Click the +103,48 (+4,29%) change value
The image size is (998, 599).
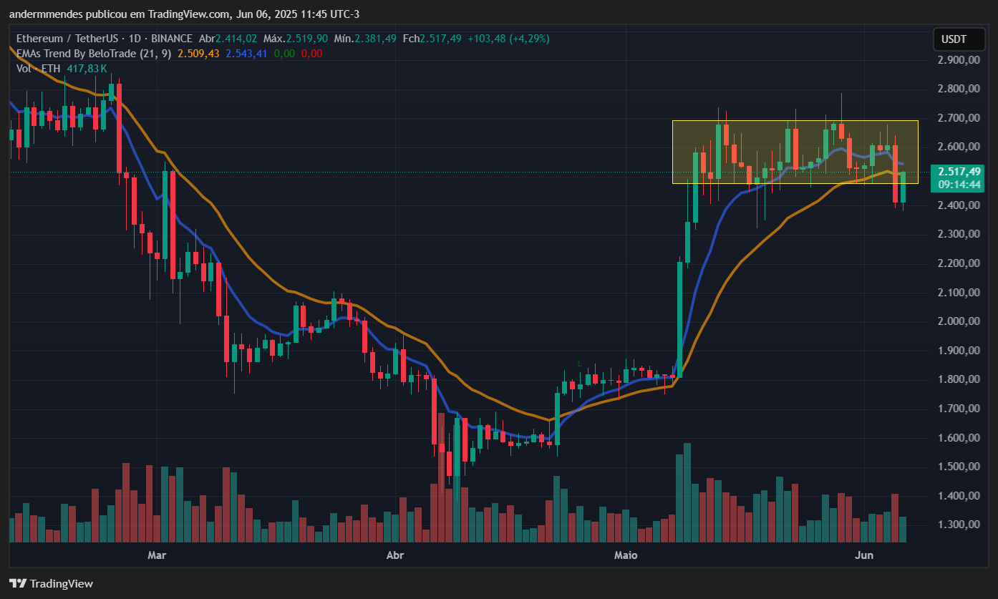coord(508,39)
